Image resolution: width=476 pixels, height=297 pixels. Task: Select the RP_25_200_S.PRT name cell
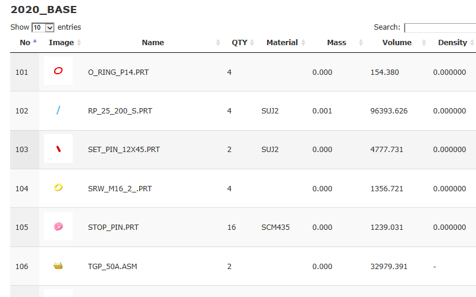point(120,110)
